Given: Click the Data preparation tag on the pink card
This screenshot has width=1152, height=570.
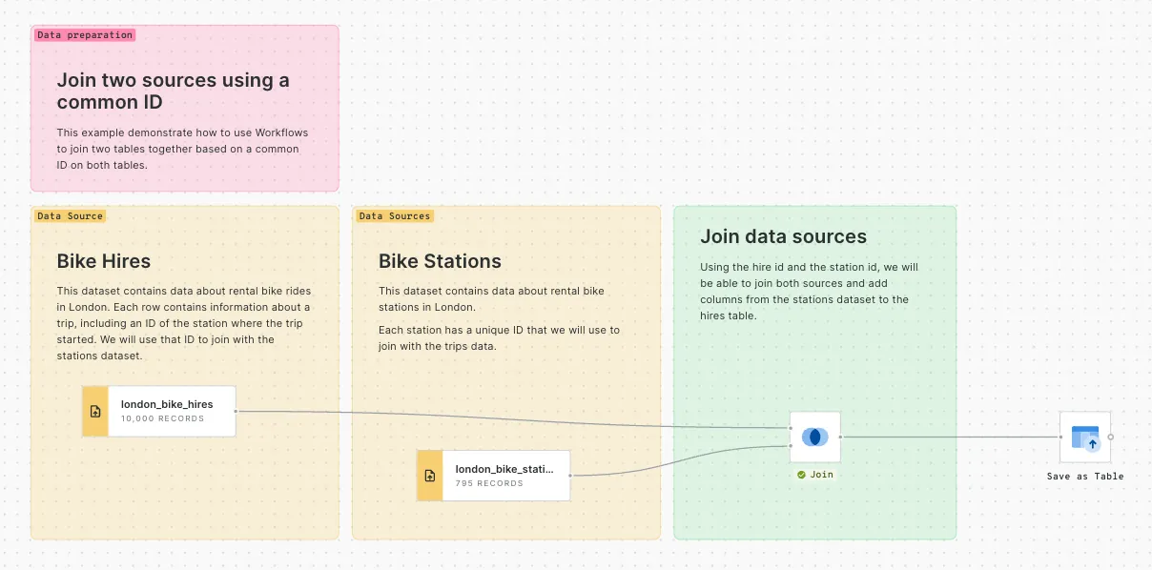Looking at the screenshot, I should 84,34.
